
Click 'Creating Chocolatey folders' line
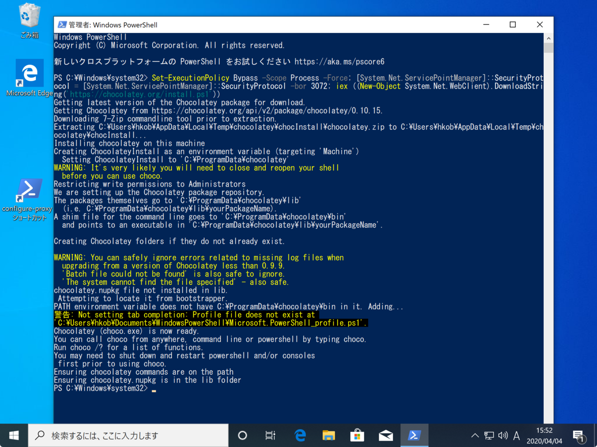[x=169, y=241]
